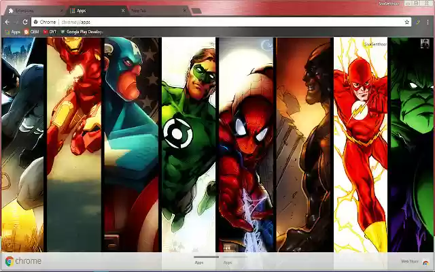Select the Apps browser tab

tap(97, 11)
